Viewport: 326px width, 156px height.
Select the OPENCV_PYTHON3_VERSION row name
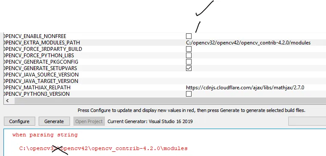point(37,94)
